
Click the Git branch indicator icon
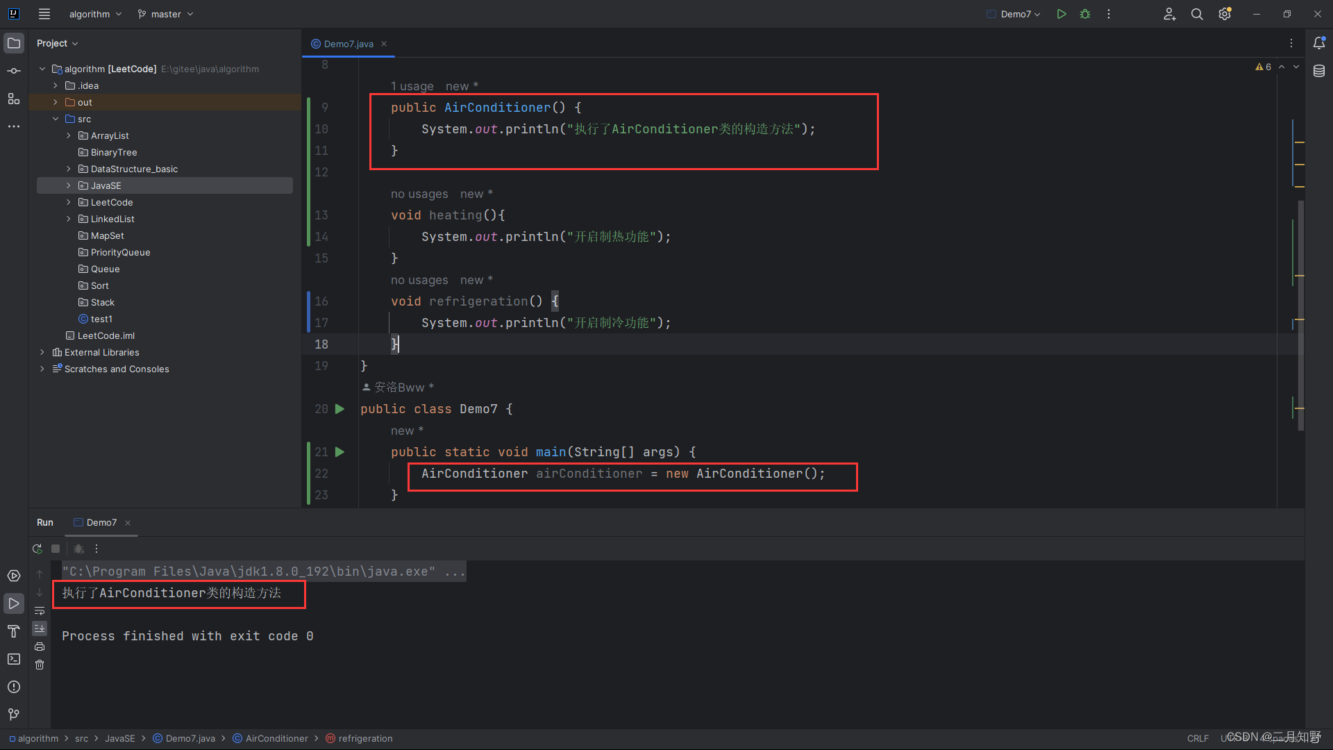(x=141, y=14)
